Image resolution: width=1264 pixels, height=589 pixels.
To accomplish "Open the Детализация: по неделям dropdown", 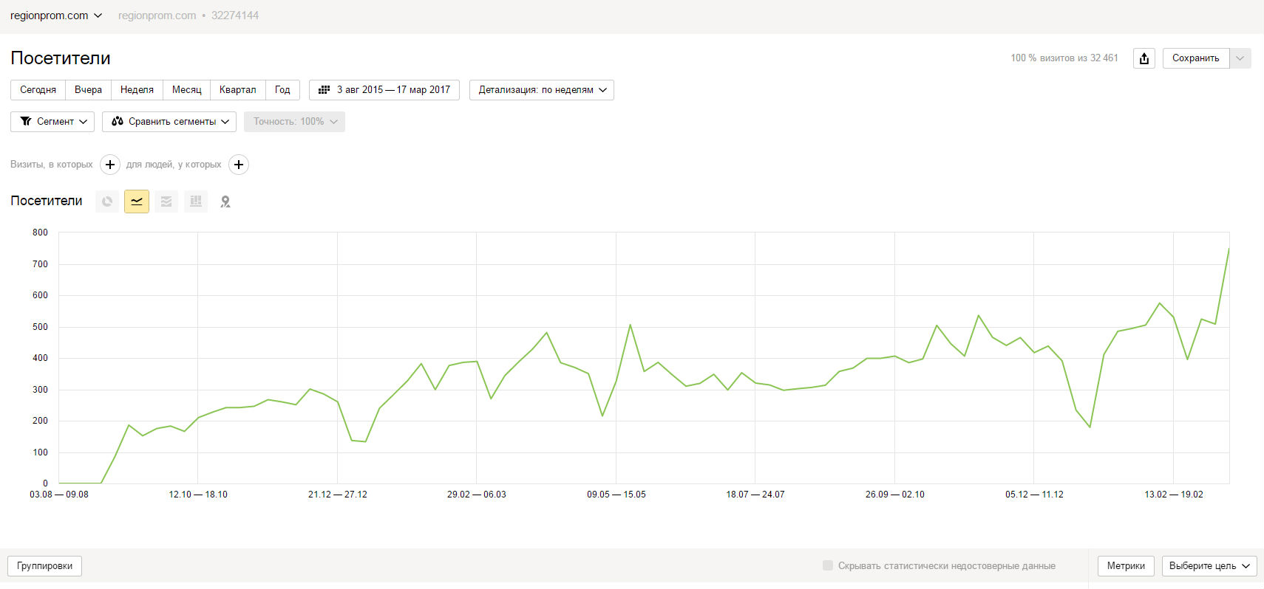I will [542, 90].
